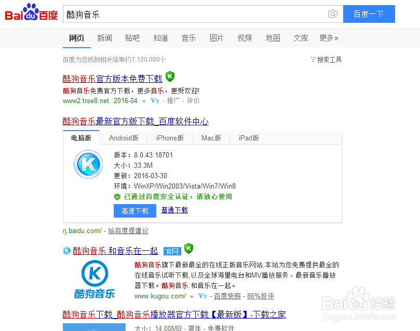Screen dimensions: 420x331
Task: Expand dropdown arrow after www.kugou.com/
Action: tap(192, 296)
